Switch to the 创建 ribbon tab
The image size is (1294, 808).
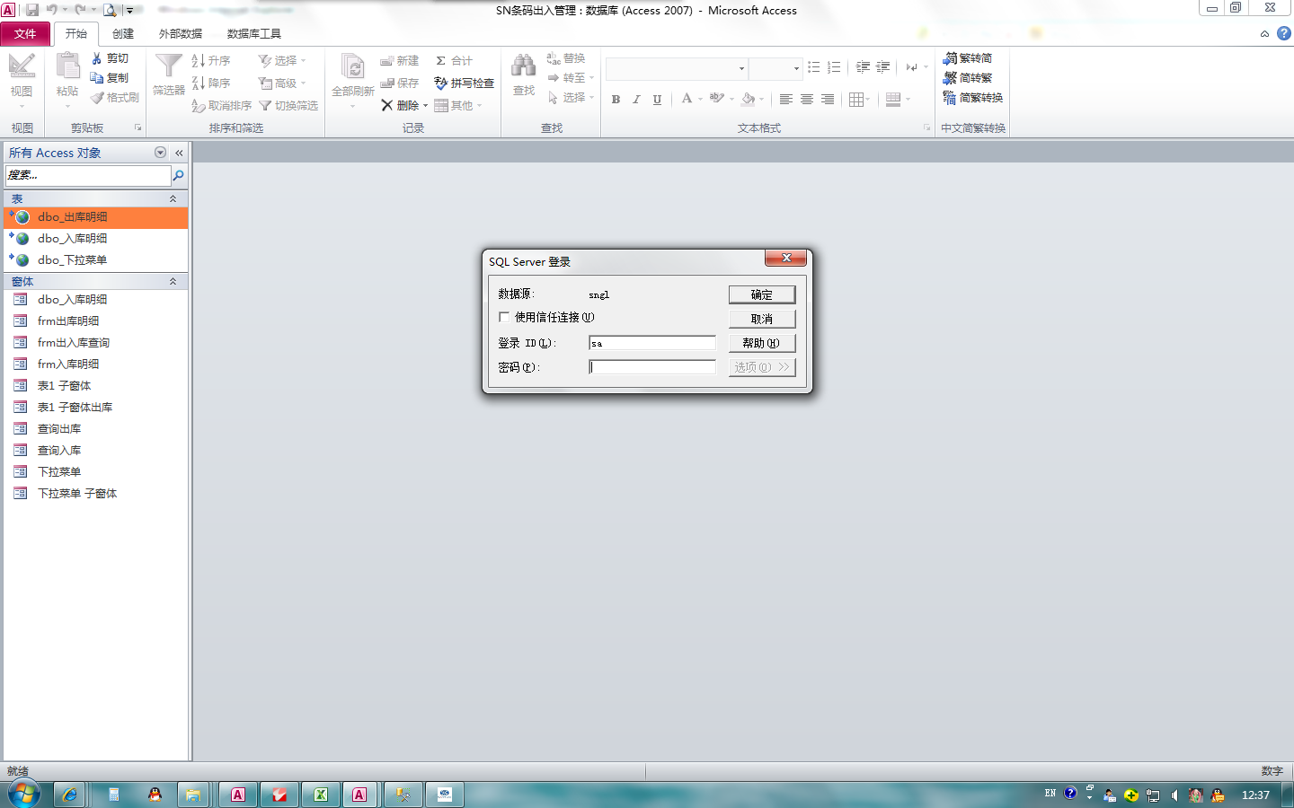click(x=123, y=33)
